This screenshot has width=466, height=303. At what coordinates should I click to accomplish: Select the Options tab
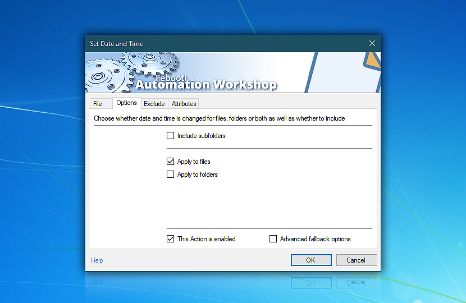(x=126, y=103)
